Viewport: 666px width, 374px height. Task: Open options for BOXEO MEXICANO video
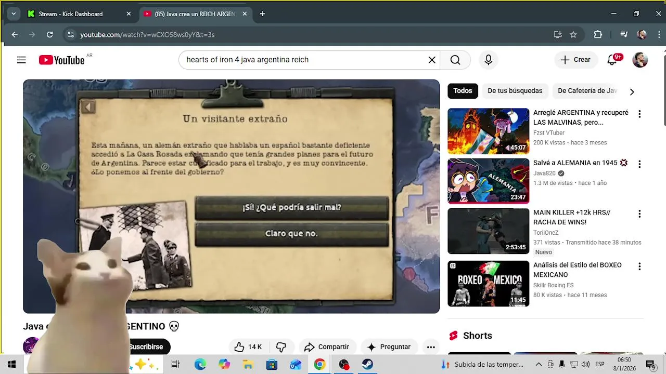click(639, 266)
